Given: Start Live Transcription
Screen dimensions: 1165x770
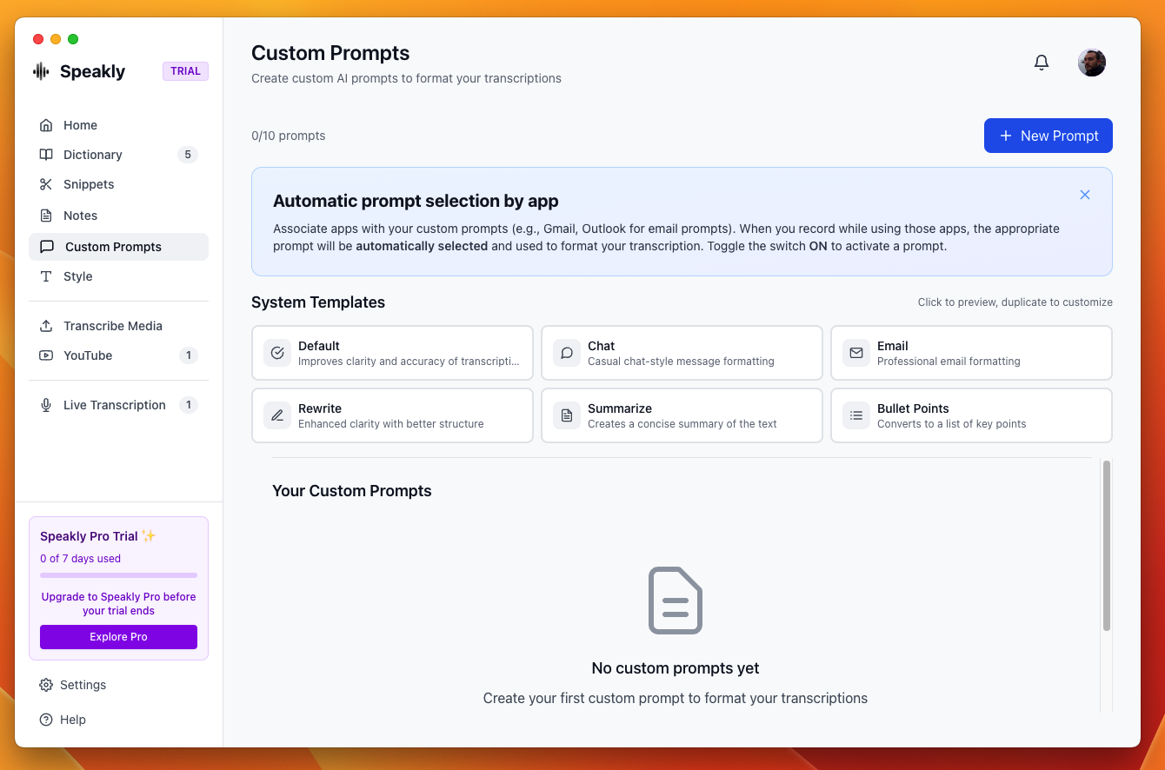Looking at the screenshot, I should pyautogui.click(x=114, y=405).
